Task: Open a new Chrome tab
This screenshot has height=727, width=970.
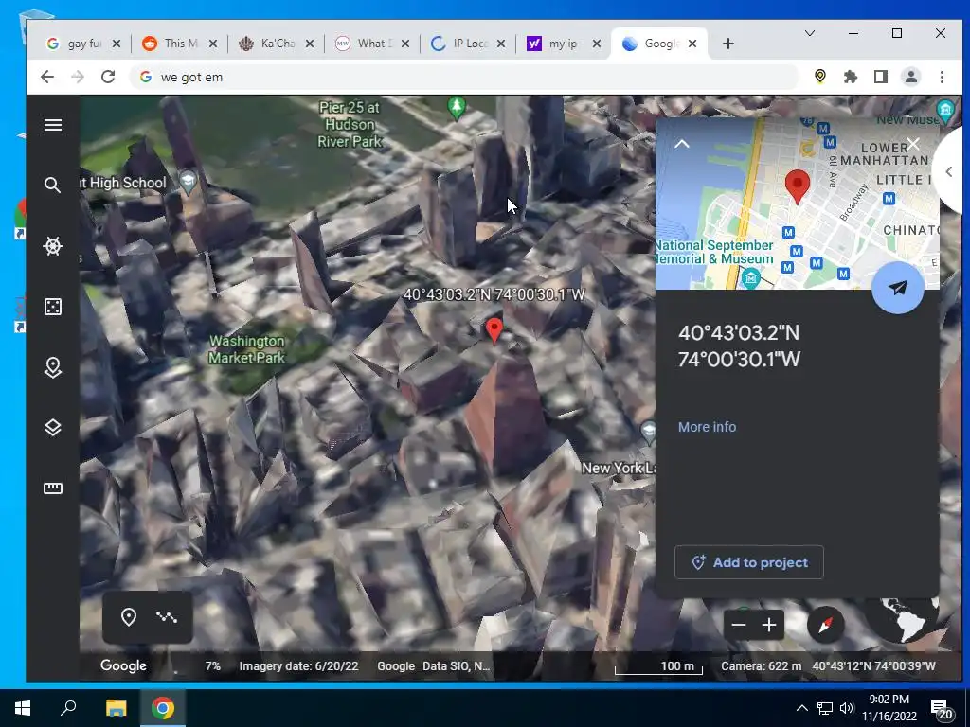Action: point(728,44)
